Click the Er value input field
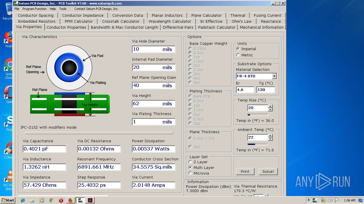 pos(245,90)
